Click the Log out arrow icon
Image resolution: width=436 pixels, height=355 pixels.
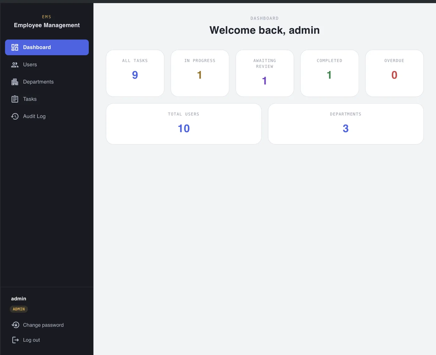click(x=15, y=340)
